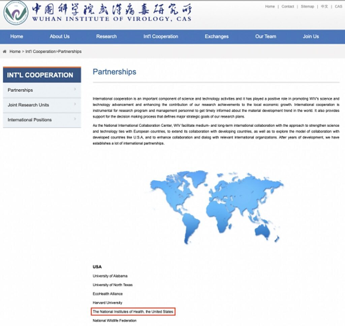
Task: Open the CAS link in the top corner
Action: pyautogui.click(x=338, y=7)
